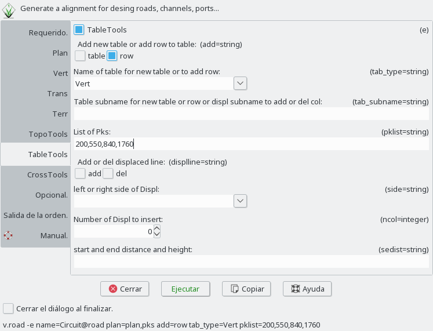
Task: Enable the table option checkbox
Action: click(80, 56)
